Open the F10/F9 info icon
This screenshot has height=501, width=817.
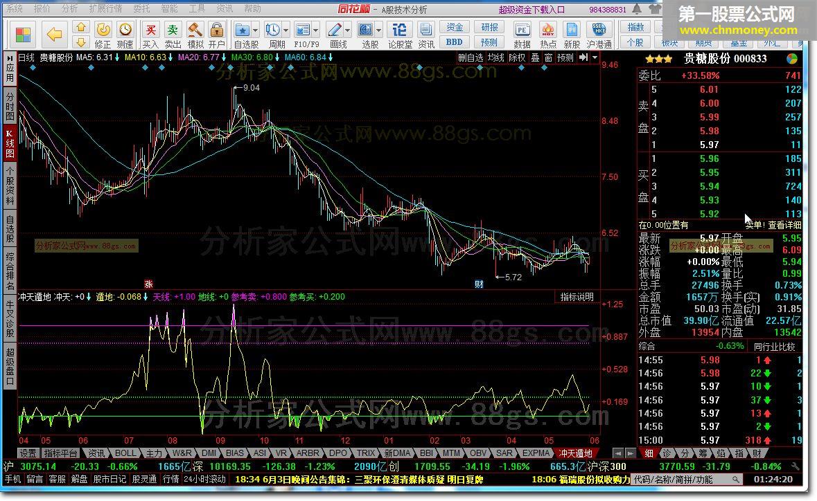302,30
